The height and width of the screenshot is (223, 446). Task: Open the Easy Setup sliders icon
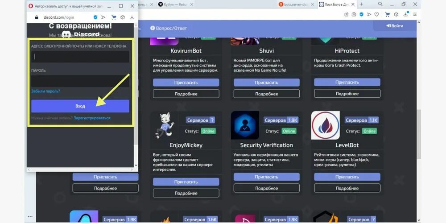click(x=415, y=14)
